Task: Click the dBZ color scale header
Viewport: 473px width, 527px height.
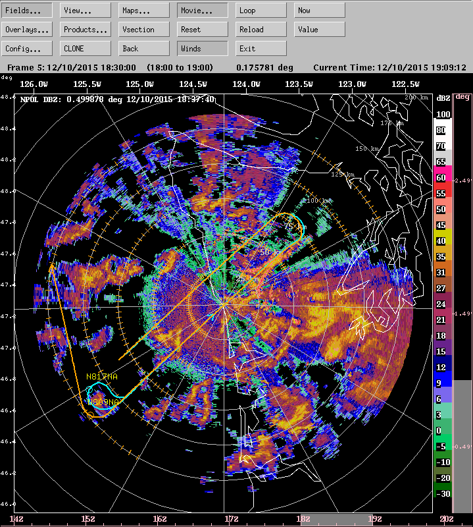Action: coord(443,98)
